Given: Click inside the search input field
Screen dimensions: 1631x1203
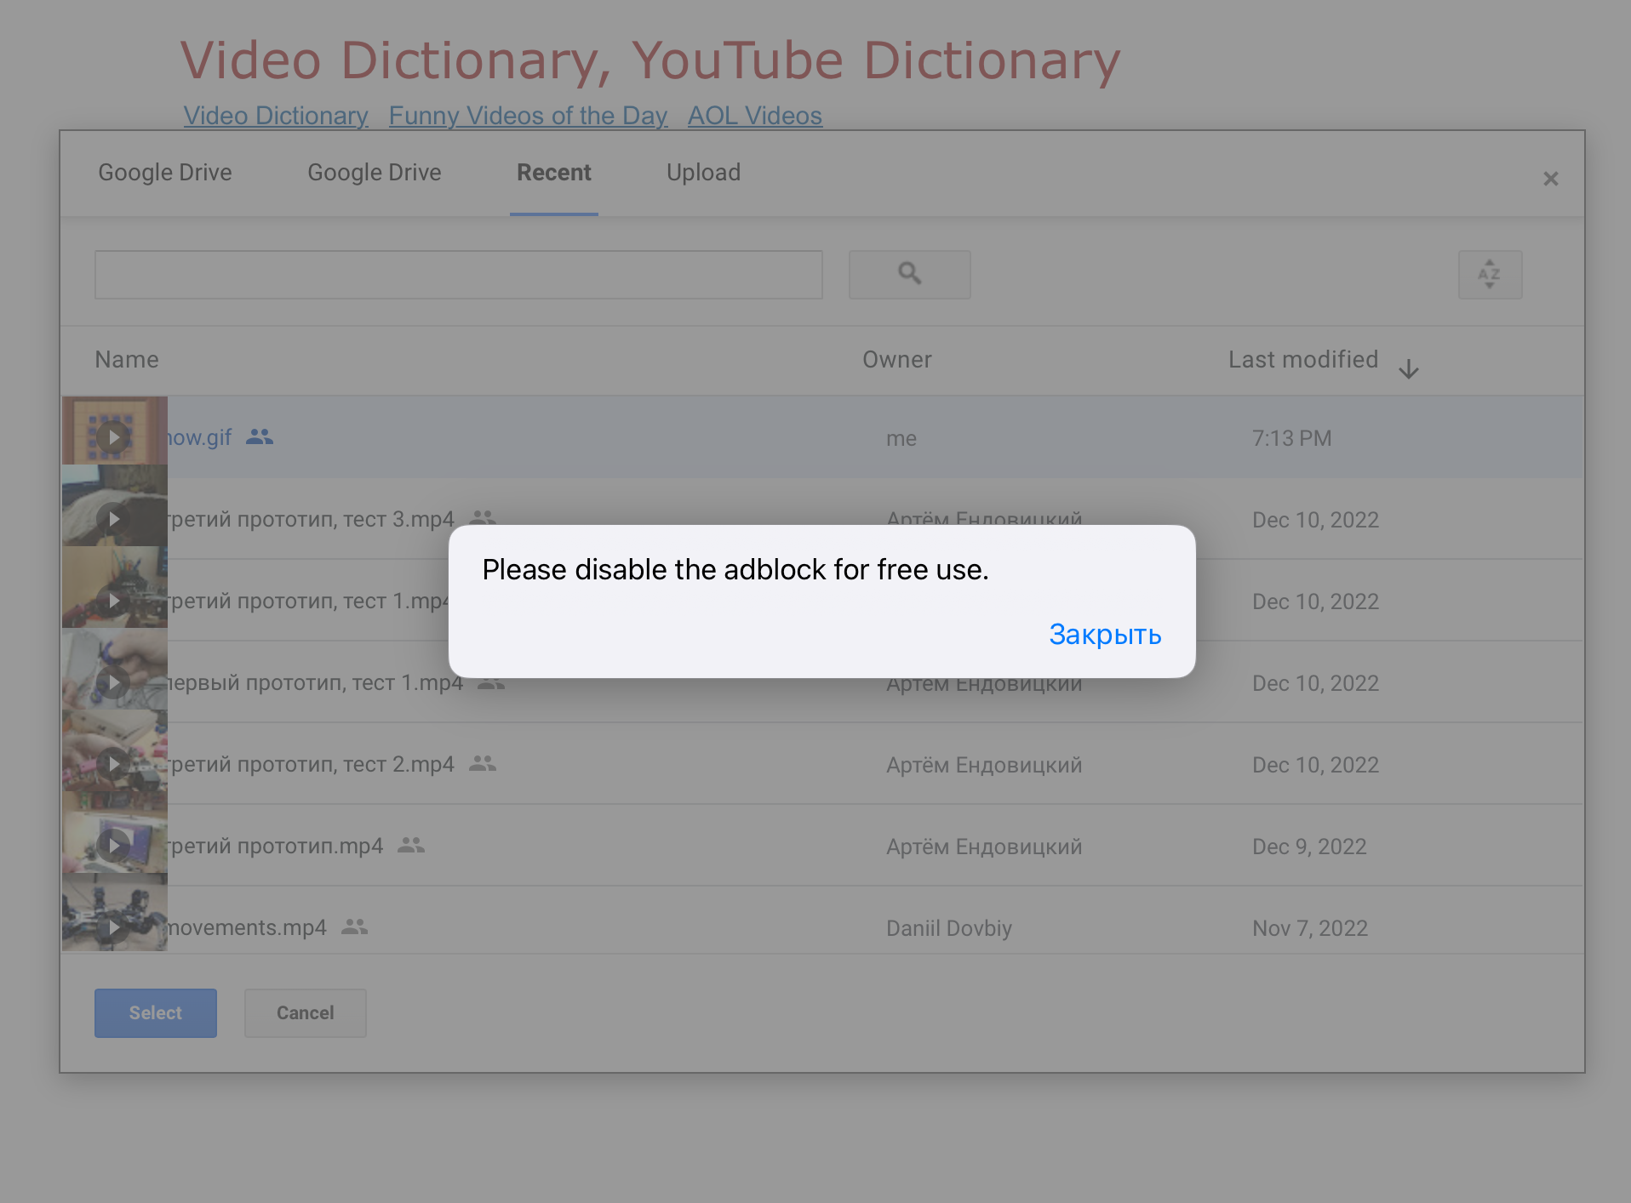Looking at the screenshot, I should [458, 274].
